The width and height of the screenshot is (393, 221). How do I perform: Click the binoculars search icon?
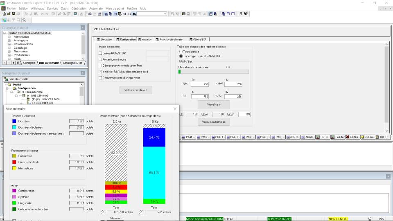(x=133, y=14)
